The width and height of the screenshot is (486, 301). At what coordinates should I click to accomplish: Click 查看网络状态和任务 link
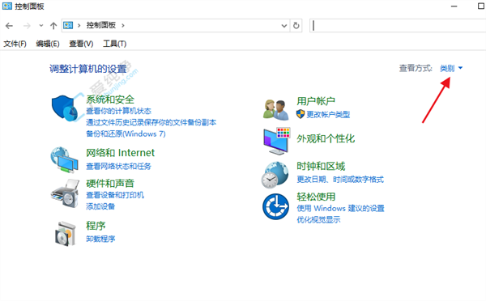click(118, 167)
